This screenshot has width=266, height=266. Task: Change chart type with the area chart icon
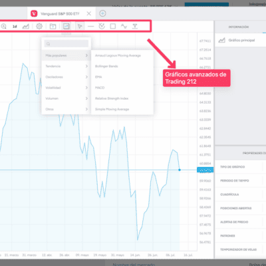[26, 27]
